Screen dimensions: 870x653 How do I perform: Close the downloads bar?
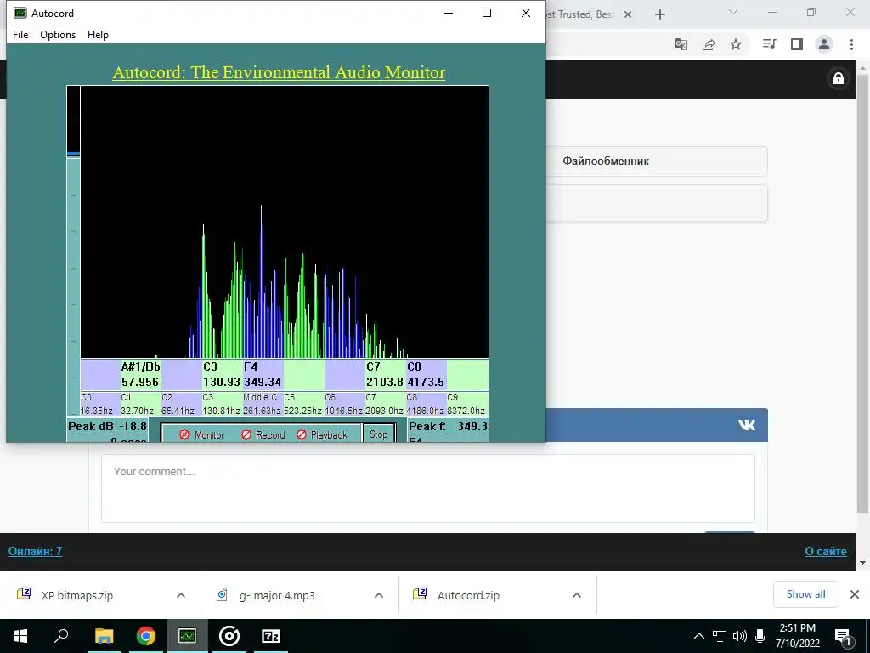(x=855, y=594)
